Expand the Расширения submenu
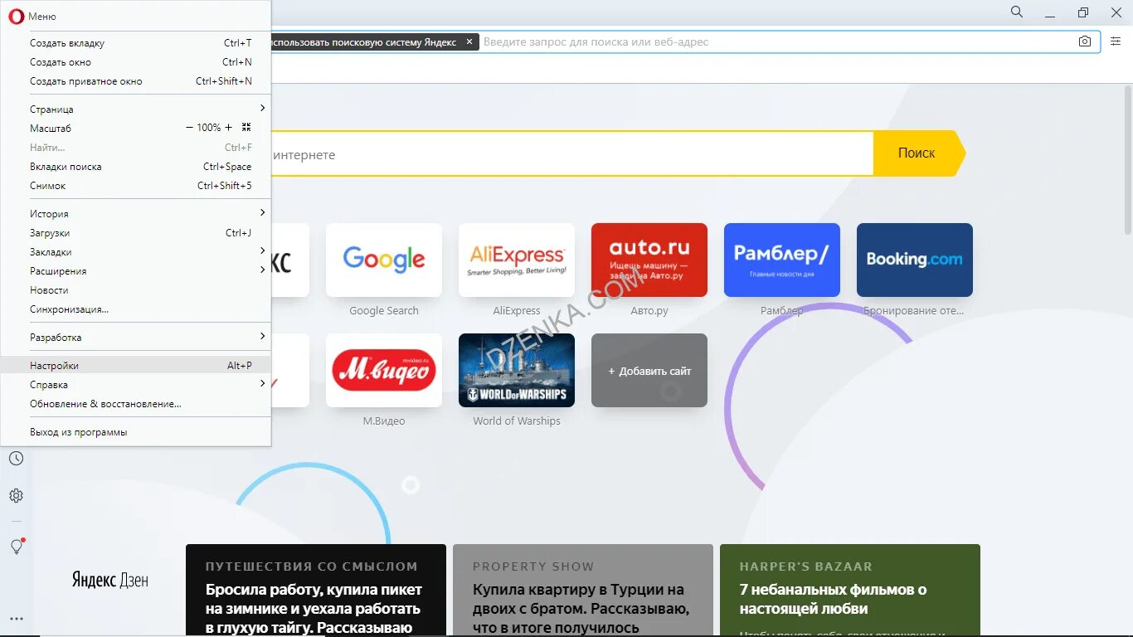This screenshot has height=637, width=1133. coord(136,271)
